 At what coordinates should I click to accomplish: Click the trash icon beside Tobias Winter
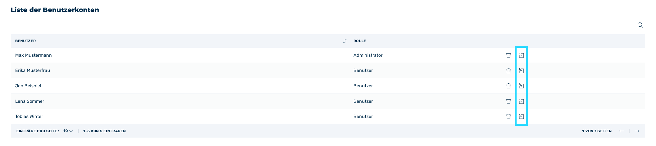click(508, 116)
